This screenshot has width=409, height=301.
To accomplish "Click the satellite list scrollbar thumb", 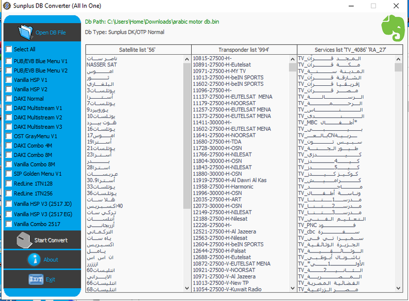I will coord(187,135).
